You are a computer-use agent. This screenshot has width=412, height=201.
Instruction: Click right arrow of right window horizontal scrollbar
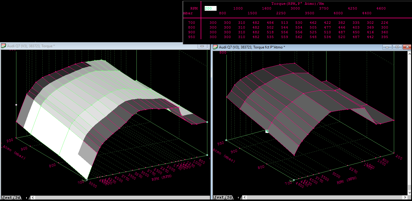click(x=405, y=197)
